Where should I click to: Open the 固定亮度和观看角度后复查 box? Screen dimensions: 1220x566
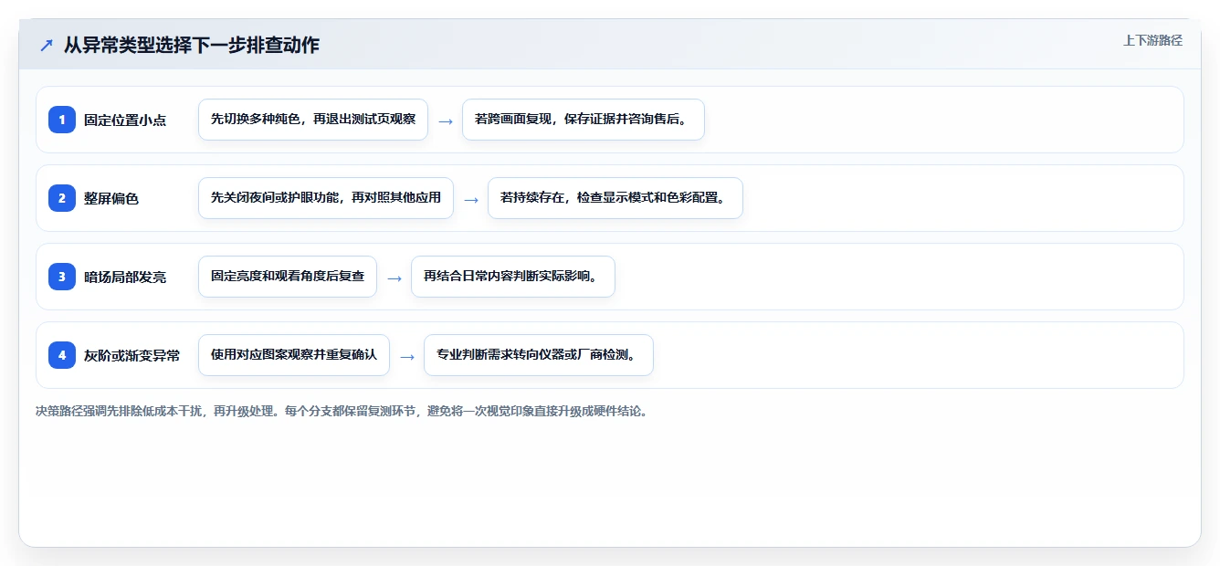coord(288,277)
